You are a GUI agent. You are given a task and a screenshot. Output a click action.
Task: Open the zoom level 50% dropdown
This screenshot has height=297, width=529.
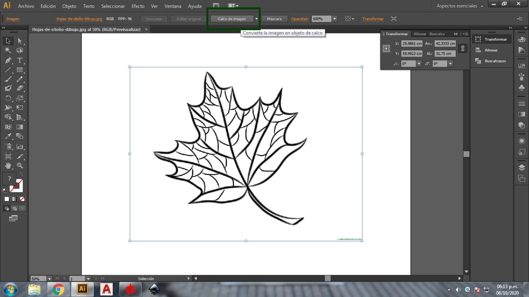coord(50,279)
